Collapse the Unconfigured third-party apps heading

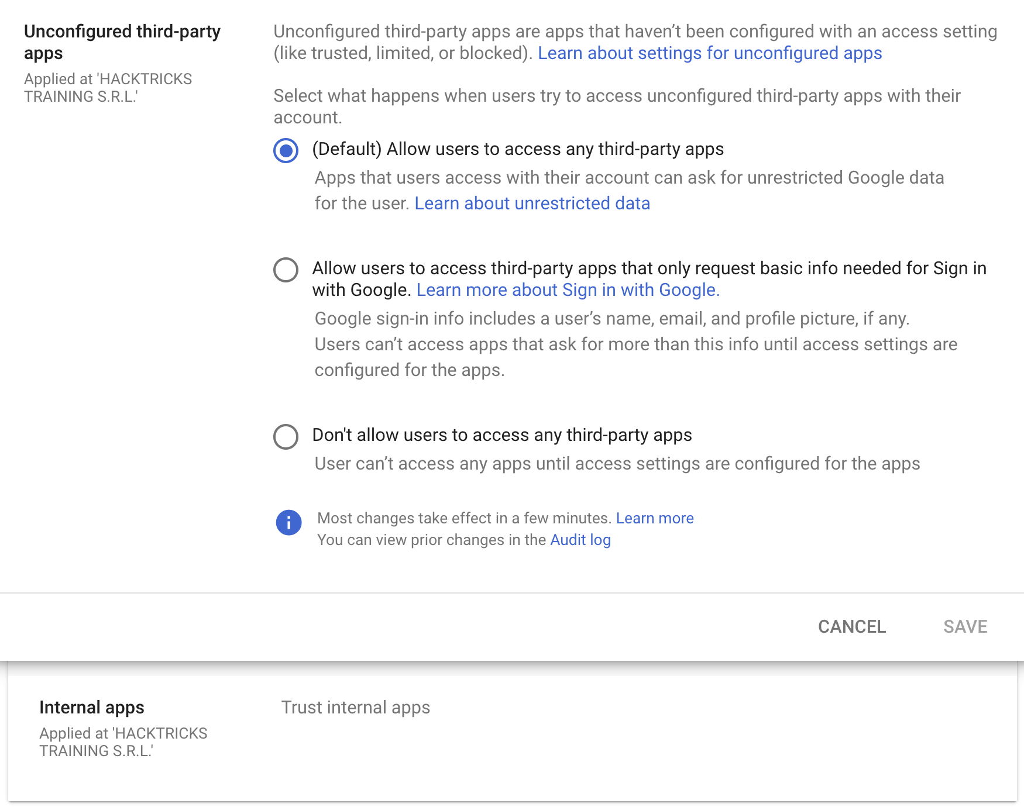(x=122, y=42)
